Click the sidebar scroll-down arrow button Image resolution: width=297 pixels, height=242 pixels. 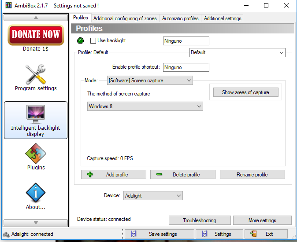click(36, 223)
